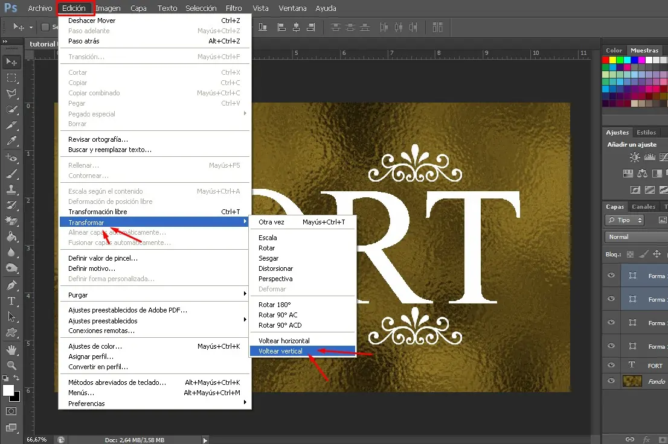Image resolution: width=668 pixels, height=444 pixels.
Task: Select the Paint Bucket tool
Action: [11, 236]
